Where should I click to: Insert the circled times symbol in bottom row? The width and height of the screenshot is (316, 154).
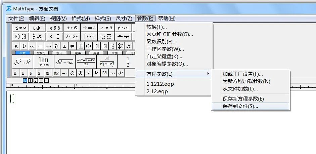click(x=72, y=73)
